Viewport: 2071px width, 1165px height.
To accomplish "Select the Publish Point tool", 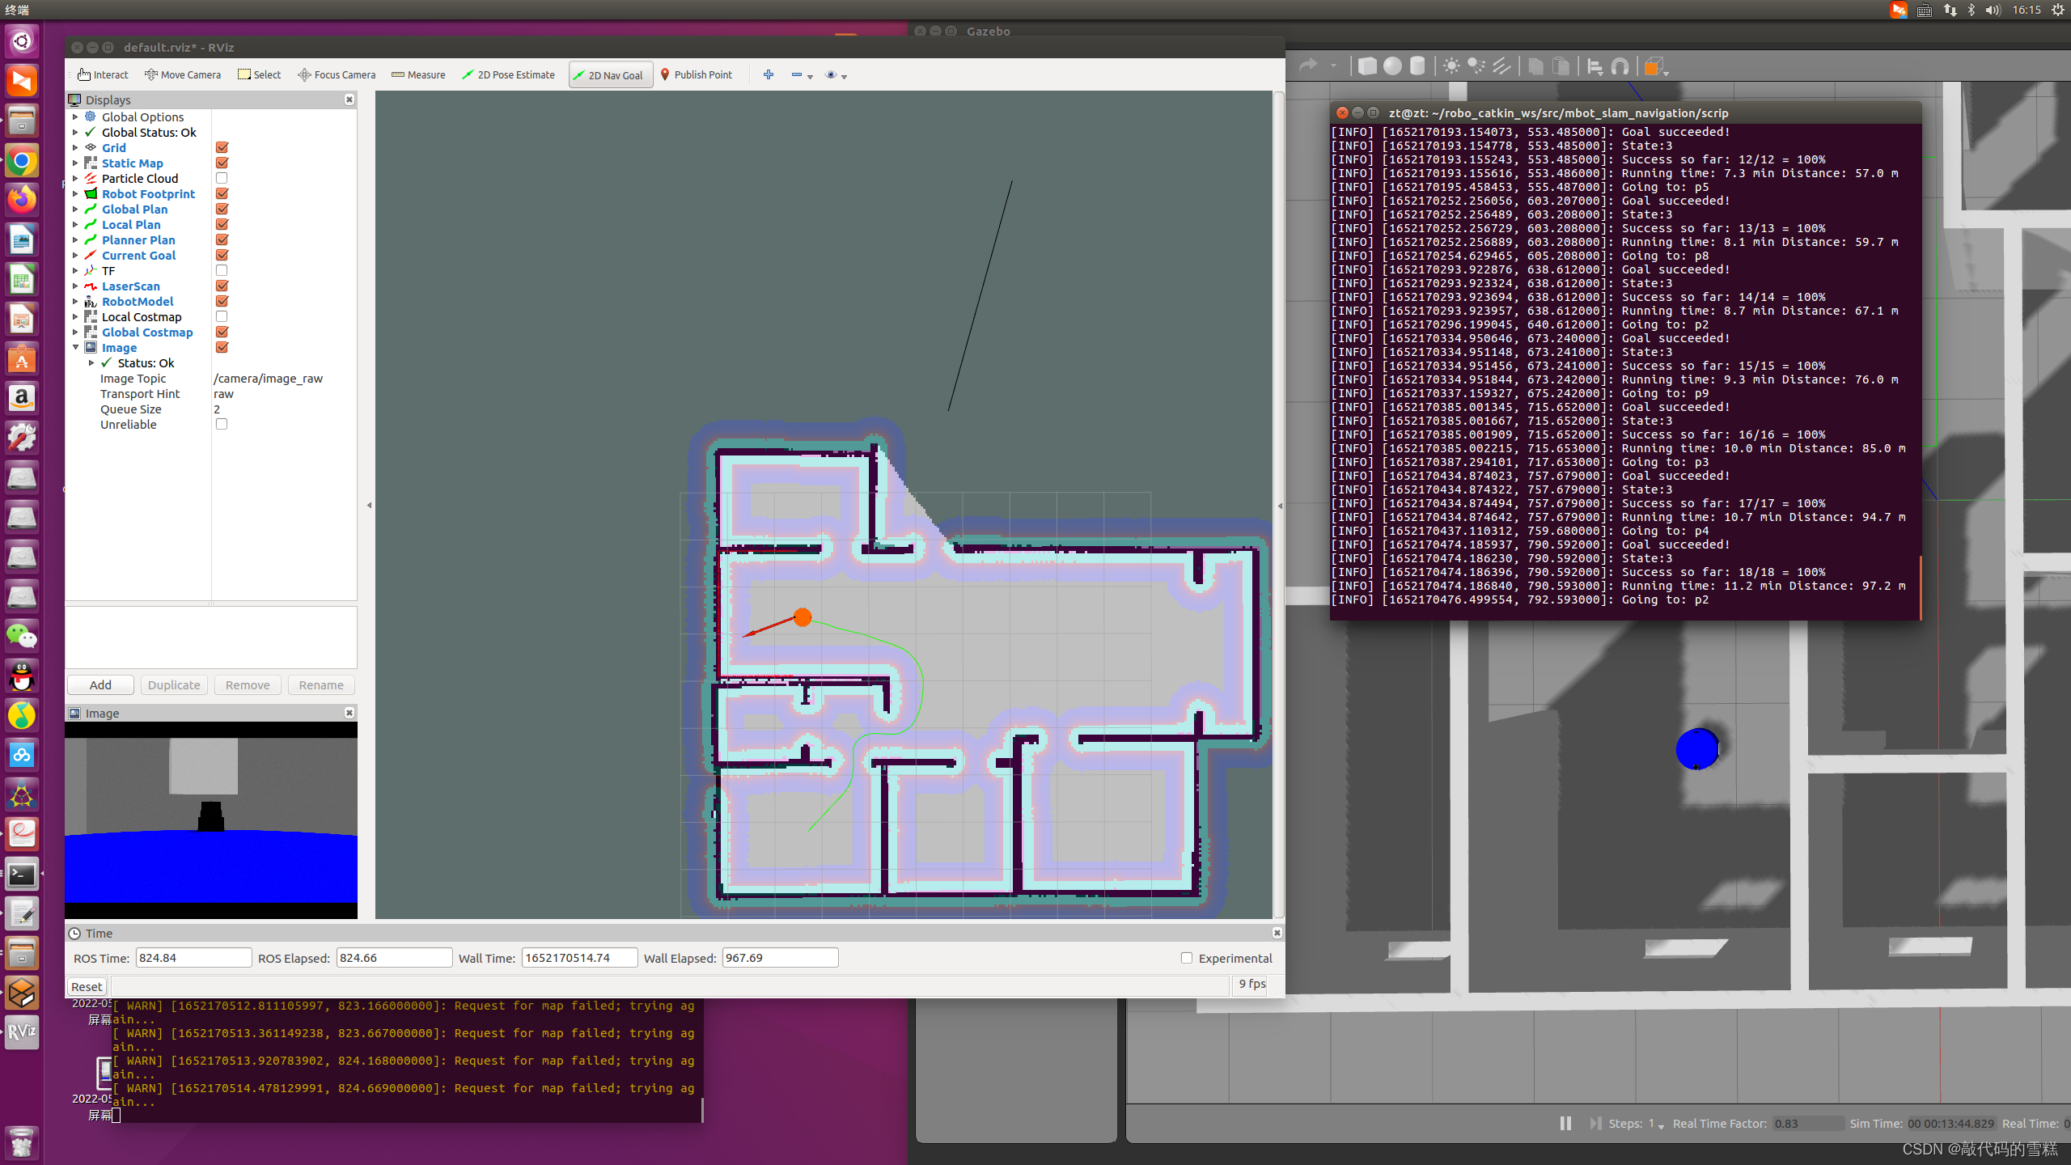I will (696, 74).
